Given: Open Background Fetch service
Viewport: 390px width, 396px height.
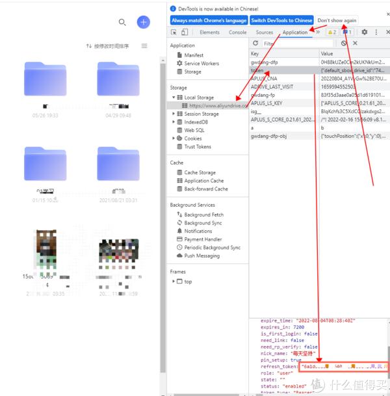Looking at the screenshot, I should [x=203, y=215].
